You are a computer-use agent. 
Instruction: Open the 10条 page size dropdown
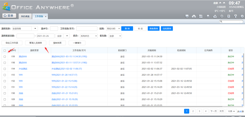pyautogui.click(x=231, y=111)
